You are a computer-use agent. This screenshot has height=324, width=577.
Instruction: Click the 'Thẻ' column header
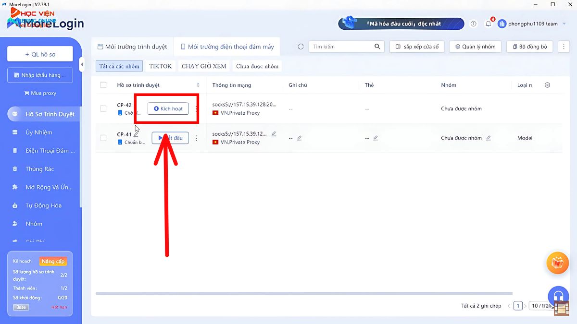(x=369, y=85)
